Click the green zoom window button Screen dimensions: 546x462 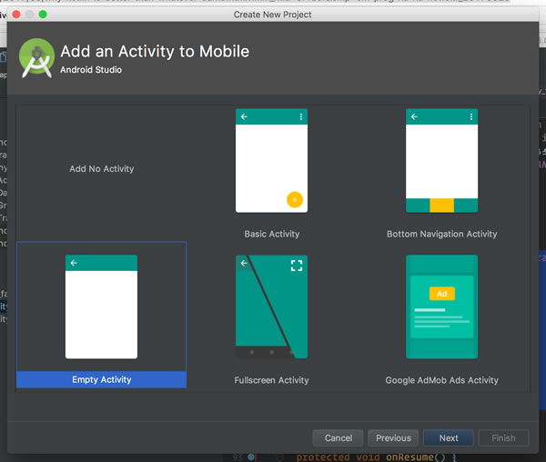coord(43,15)
